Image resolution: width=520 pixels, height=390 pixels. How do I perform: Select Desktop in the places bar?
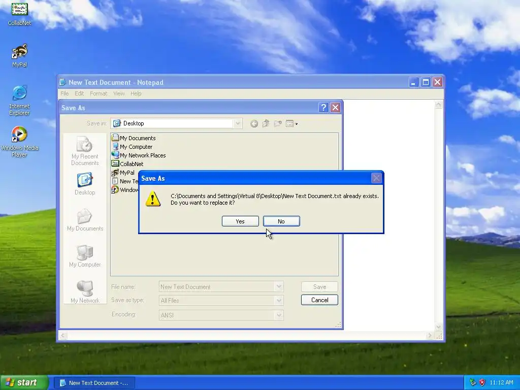pos(85,184)
